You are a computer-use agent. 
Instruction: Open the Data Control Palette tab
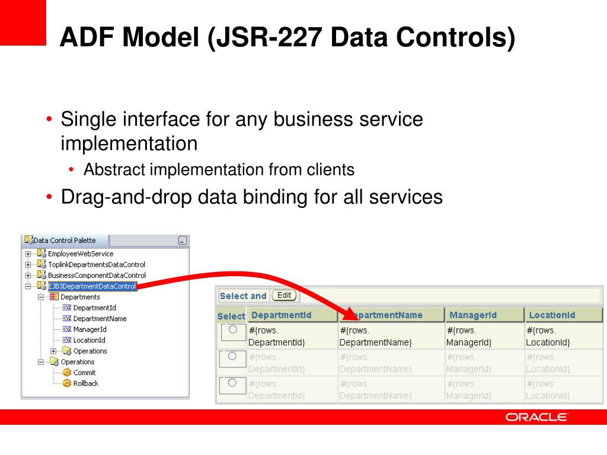coord(65,241)
